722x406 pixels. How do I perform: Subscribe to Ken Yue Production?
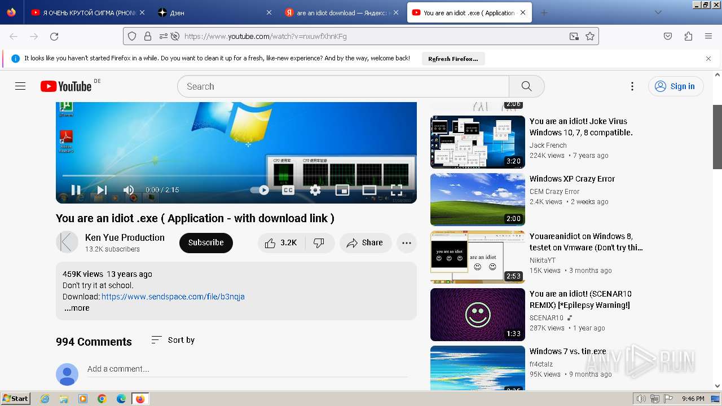206,242
